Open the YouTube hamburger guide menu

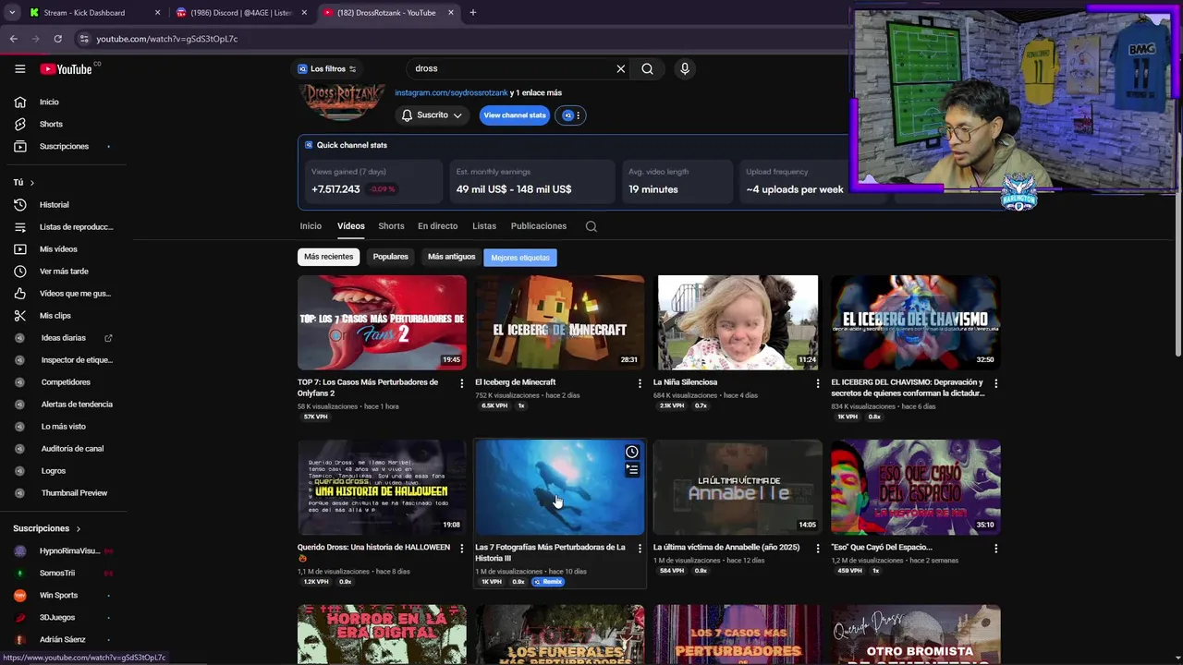[19, 68]
